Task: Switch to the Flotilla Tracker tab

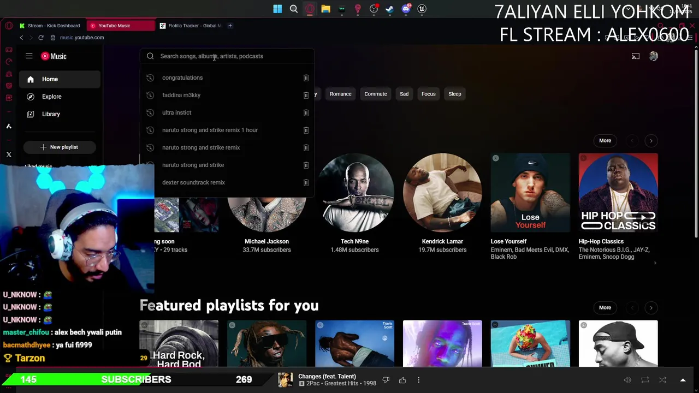Action: point(190,26)
